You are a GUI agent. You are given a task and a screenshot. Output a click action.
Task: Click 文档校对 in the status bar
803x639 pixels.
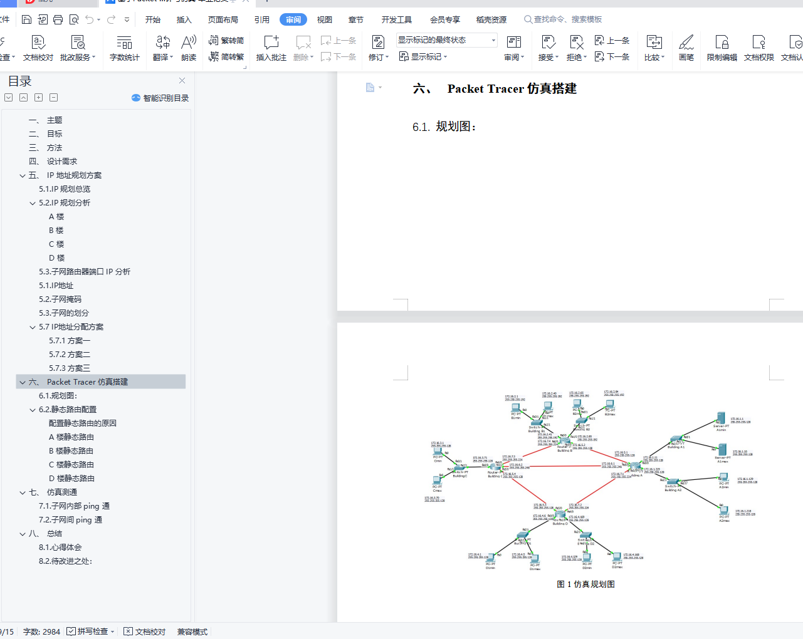[145, 631]
